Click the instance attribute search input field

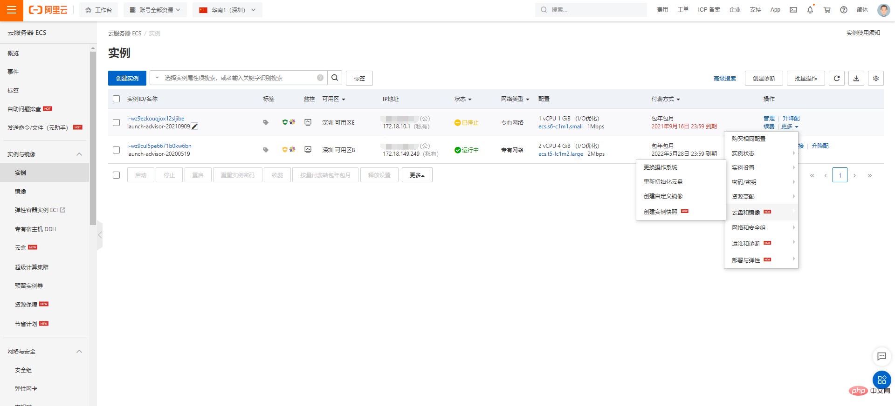coord(239,78)
